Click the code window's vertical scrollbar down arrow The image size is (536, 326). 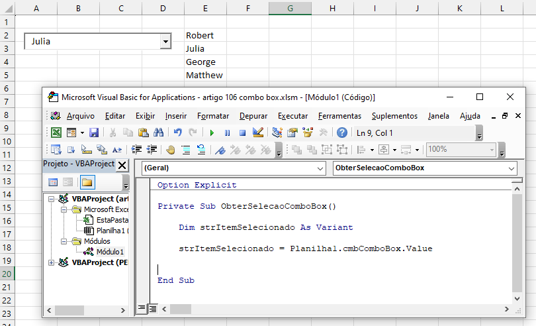click(x=517, y=299)
